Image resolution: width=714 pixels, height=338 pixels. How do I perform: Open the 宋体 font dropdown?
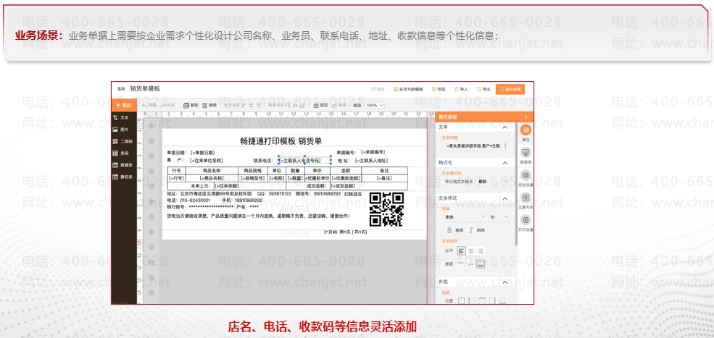[461, 216]
